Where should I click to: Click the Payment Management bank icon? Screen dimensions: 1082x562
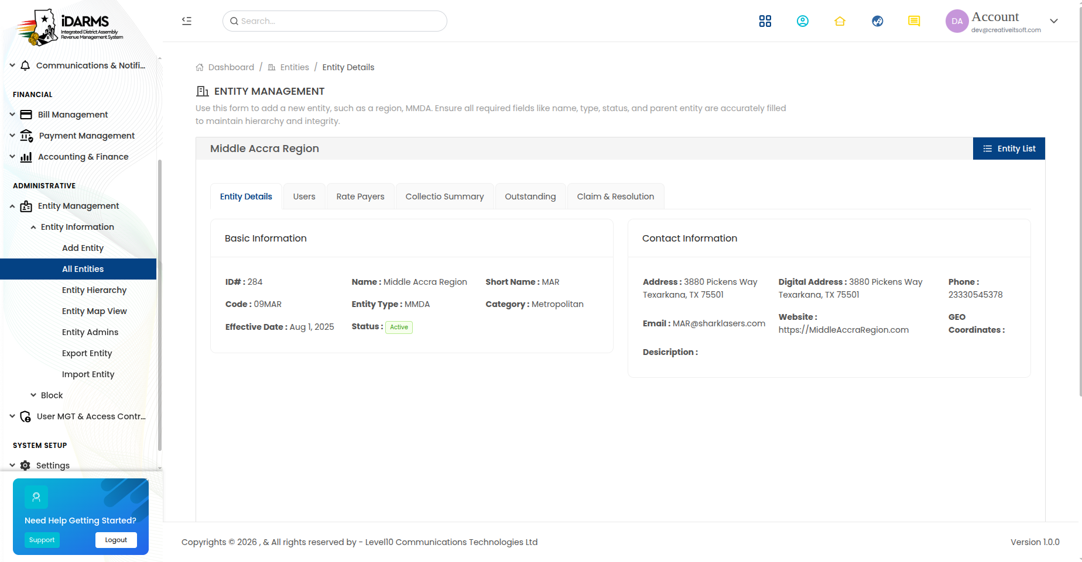(26, 136)
